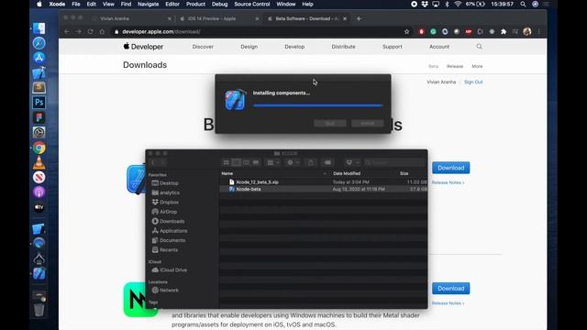Open Chrome three-dot menu
587x330 pixels.
[x=539, y=32]
